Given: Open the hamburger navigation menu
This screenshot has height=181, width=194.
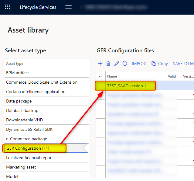Looking at the screenshot, I should (x=69, y=7).
